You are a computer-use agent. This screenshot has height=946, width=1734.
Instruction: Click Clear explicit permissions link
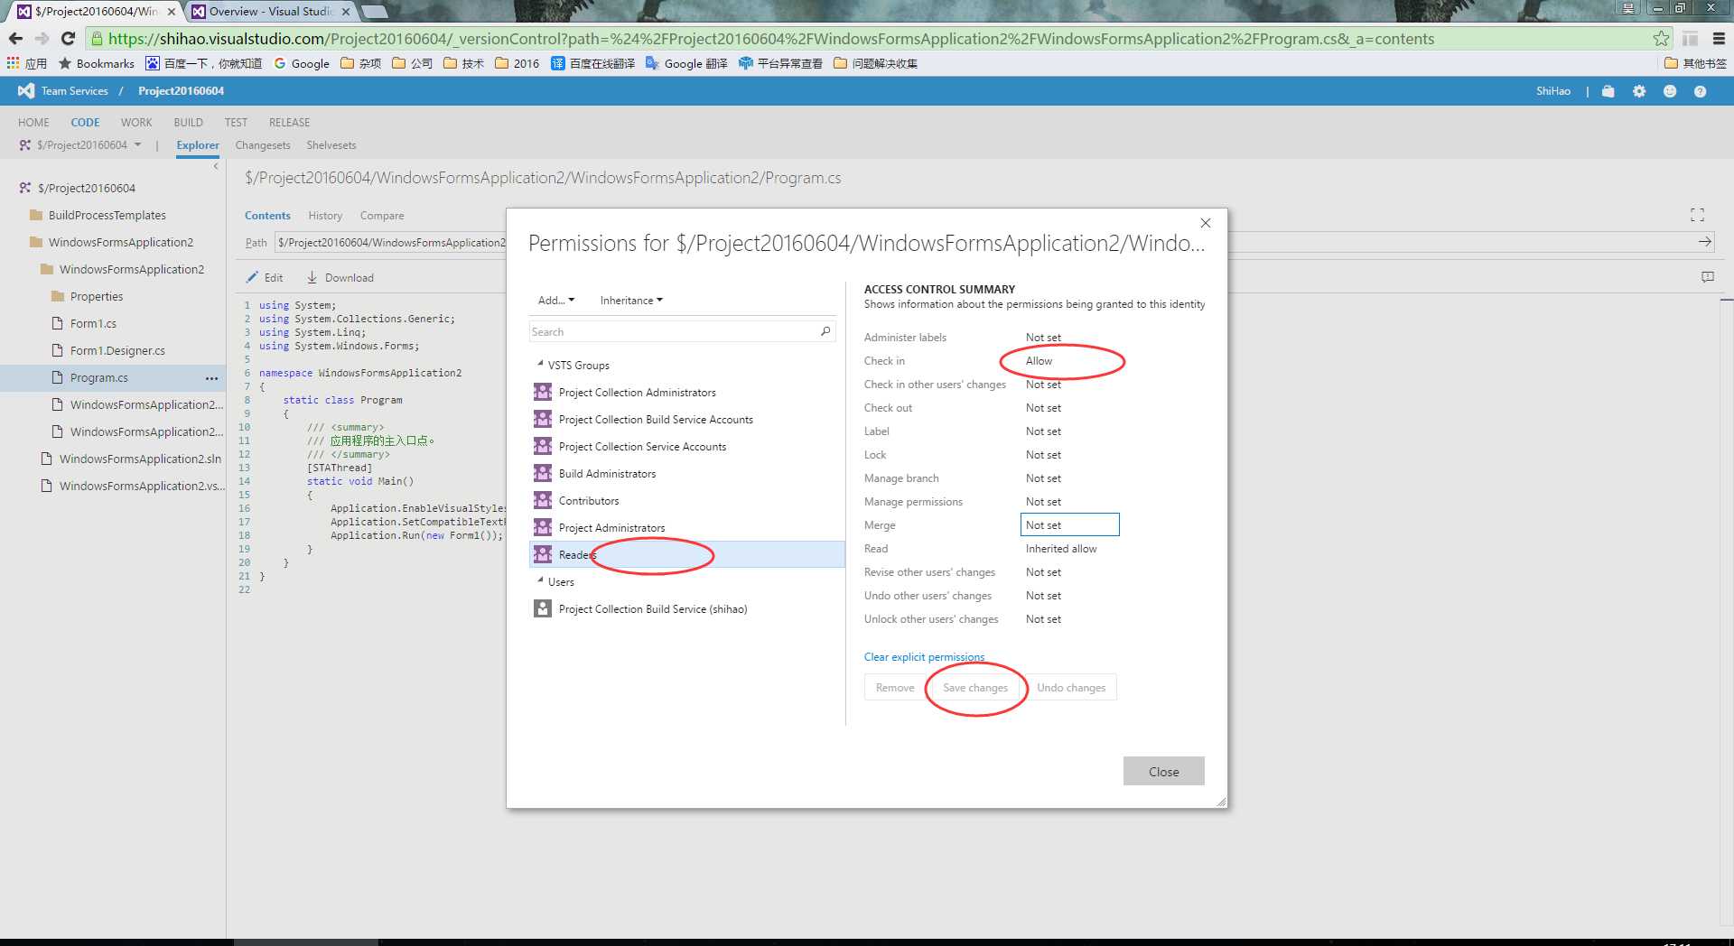pos(924,656)
